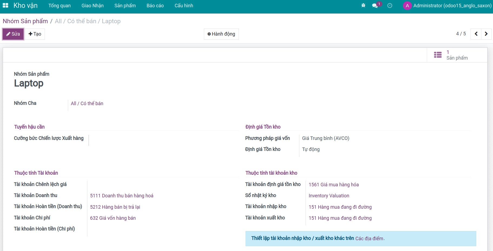The image size is (493, 251).
Task: Click the Administrator avatar icon
Action: 407,6
